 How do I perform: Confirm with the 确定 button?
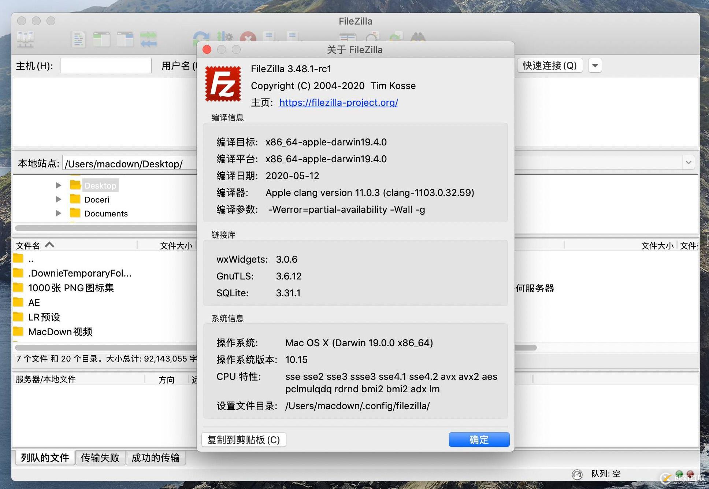tap(479, 440)
